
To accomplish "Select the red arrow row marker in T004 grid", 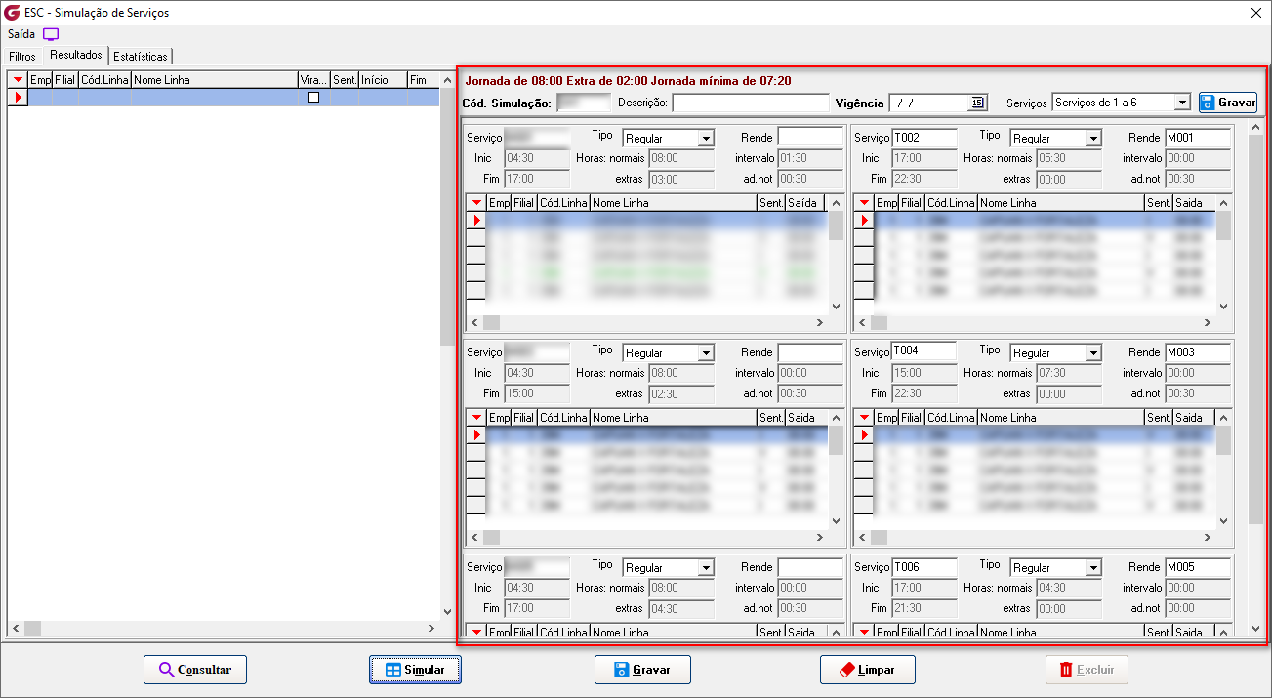I will click(x=864, y=435).
